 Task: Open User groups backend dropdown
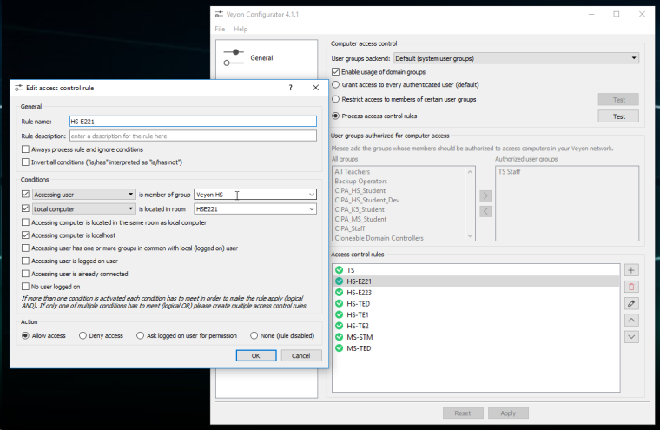516,58
